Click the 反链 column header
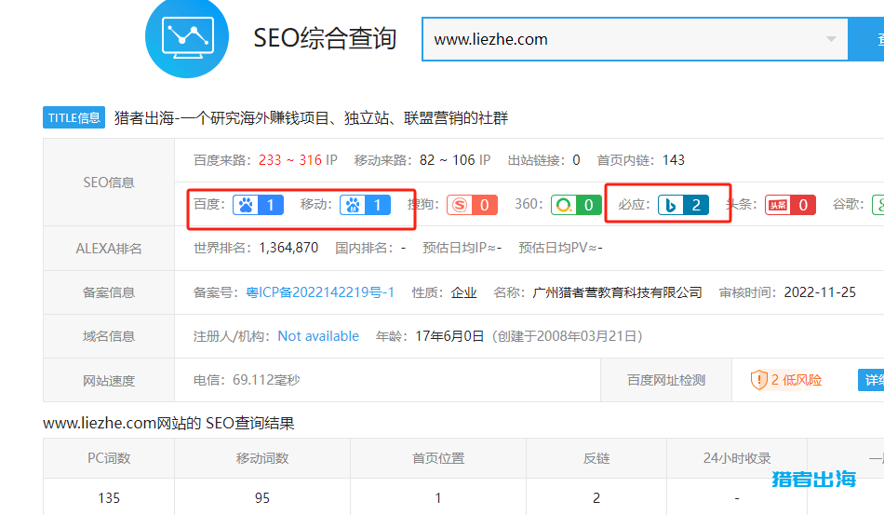This screenshot has width=884, height=515. tap(596, 458)
